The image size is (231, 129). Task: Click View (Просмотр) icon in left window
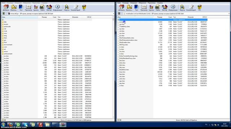coord(28,8)
